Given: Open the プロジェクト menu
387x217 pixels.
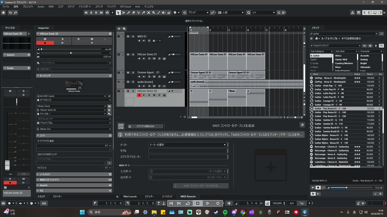Looking at the screenshot, I should (x=28, y=6).
